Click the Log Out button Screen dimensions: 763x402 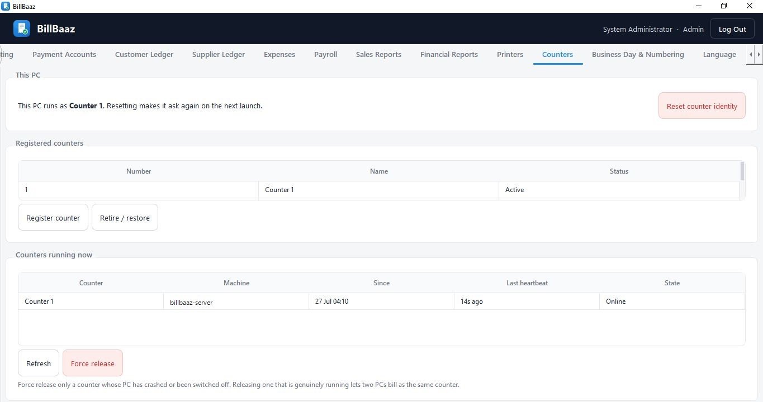(732, 29)
